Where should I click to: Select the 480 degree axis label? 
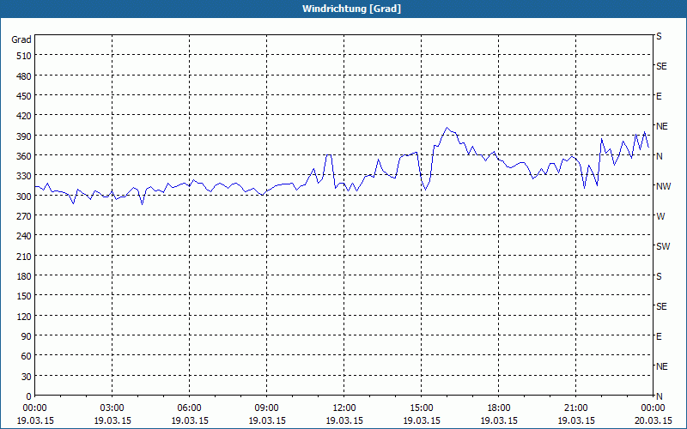click(x=25, y=76)
